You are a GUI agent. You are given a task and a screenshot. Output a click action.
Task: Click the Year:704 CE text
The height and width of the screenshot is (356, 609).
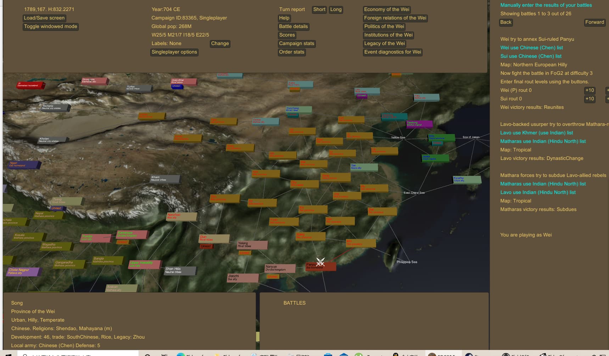[166, 9]
